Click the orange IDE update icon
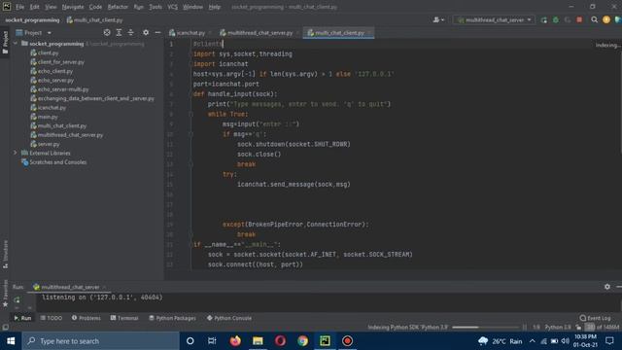The image size is (622, 350). coord(606,19)
